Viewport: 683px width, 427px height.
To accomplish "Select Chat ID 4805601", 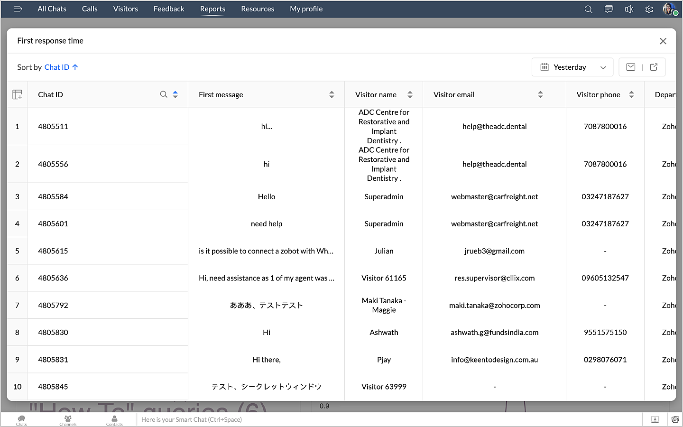I will (53, 223).
